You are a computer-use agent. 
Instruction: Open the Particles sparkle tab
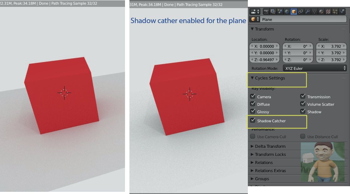click(x=335, y=12)
